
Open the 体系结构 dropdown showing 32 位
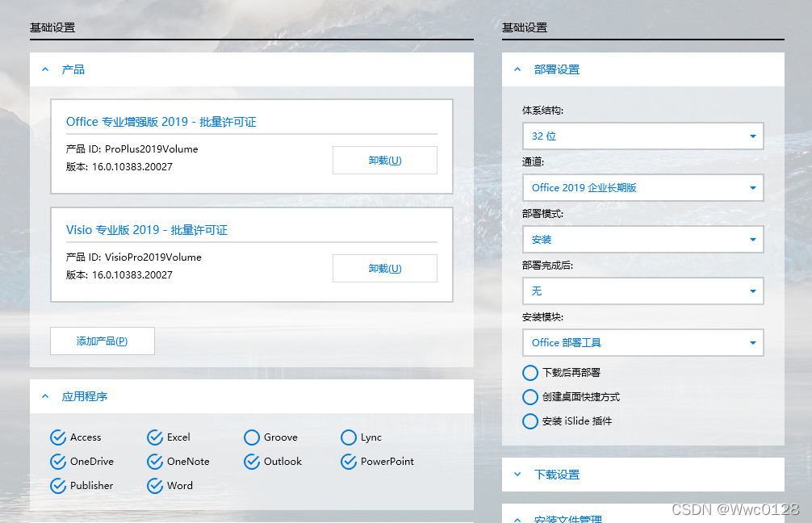tap(643, 136)
